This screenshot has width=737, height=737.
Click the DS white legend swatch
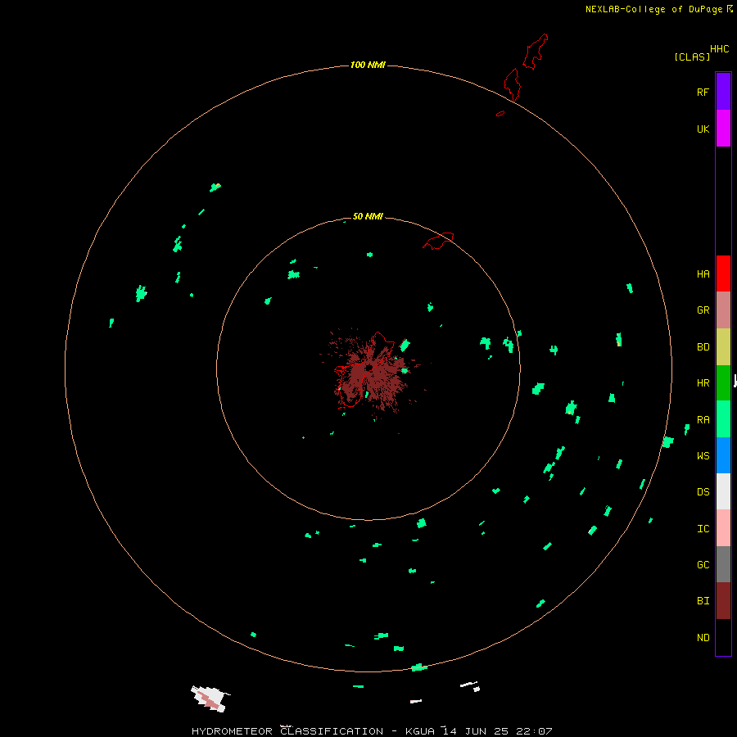point(723,491)
